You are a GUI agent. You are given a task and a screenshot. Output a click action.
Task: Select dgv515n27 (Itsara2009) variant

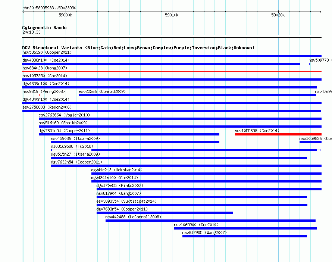(179, 158)
